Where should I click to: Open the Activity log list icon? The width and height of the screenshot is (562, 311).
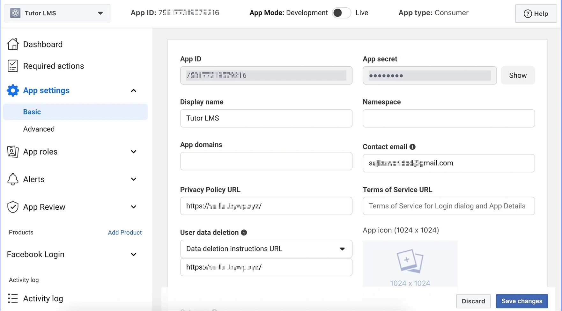(13, 299)
